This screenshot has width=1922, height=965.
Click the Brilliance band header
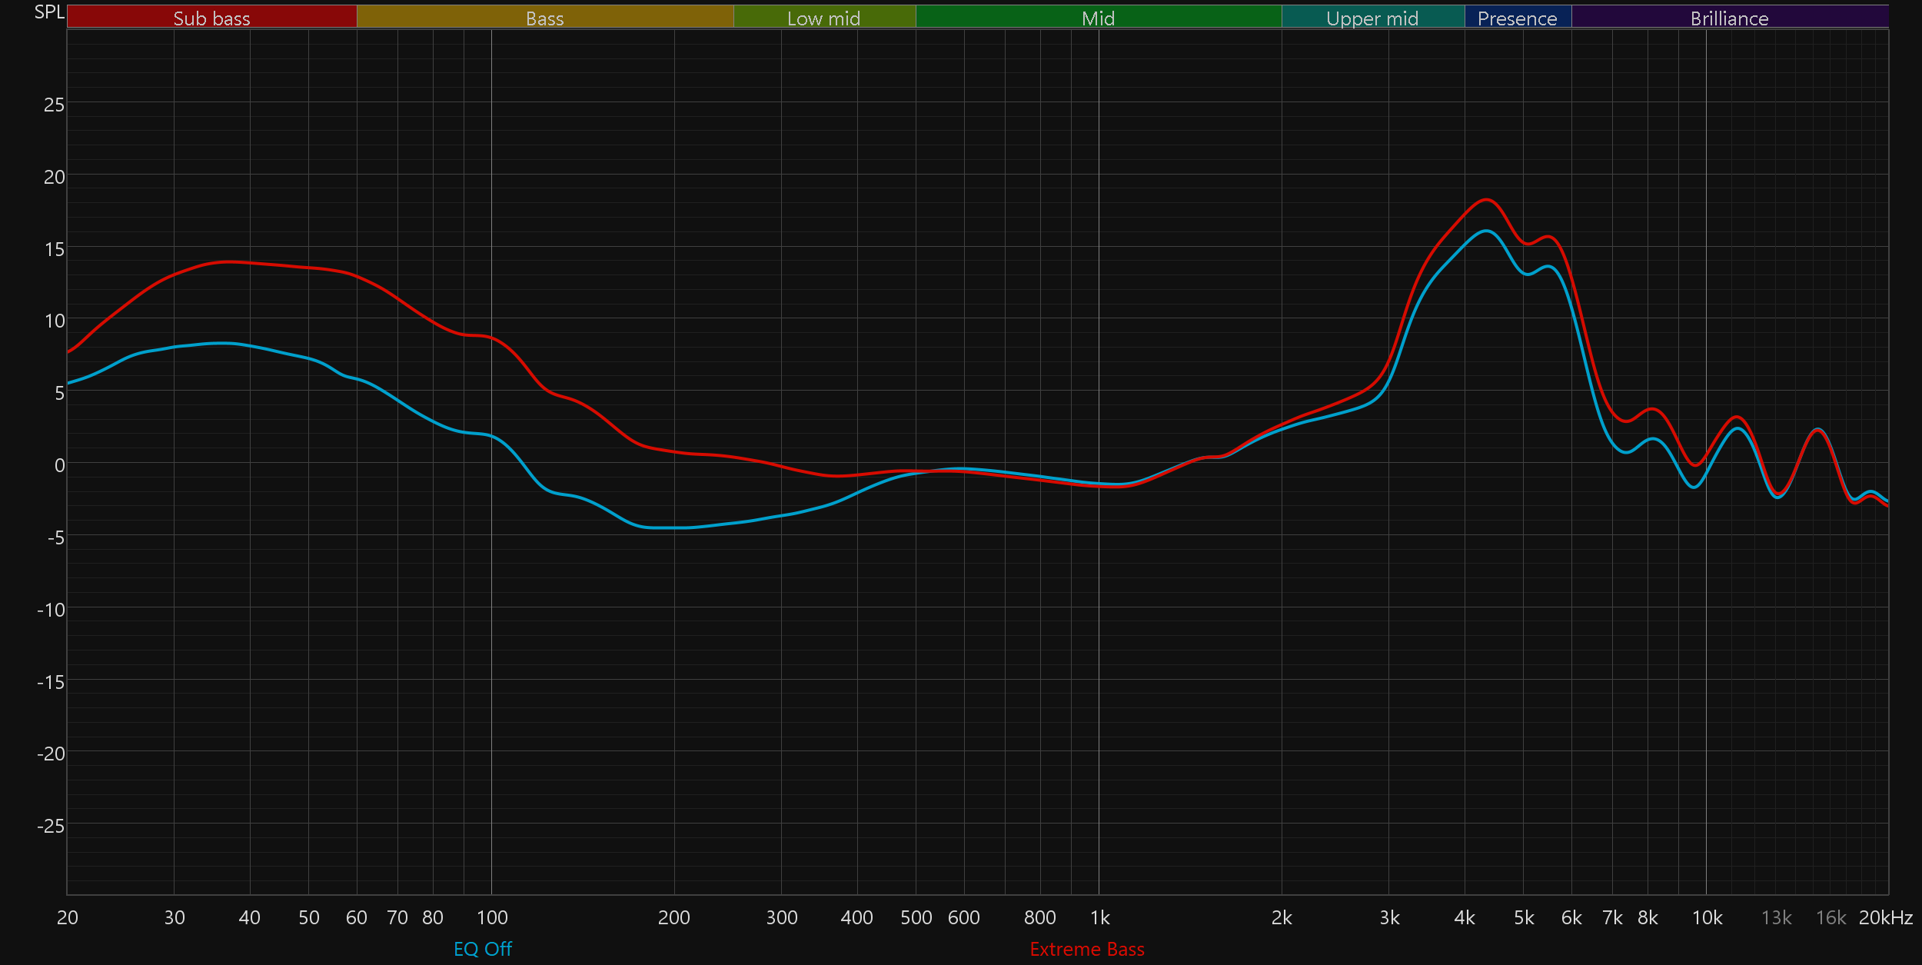pos(1729,18)
